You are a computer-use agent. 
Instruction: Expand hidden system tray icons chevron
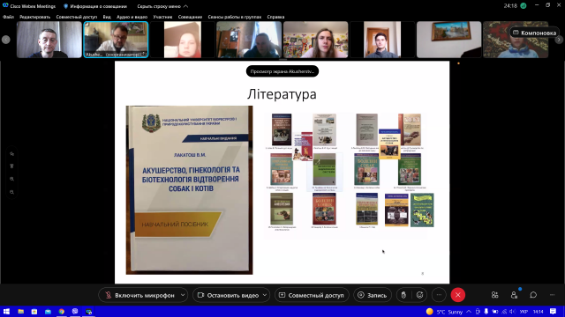click(x=469, y=312)
